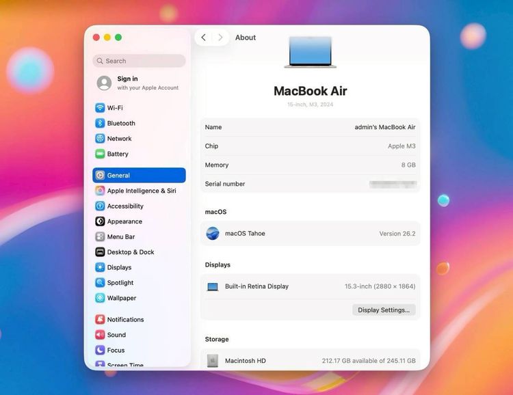Click the user avatar icon next to Sign in
The image size is (513, 395).
[104, 83]
